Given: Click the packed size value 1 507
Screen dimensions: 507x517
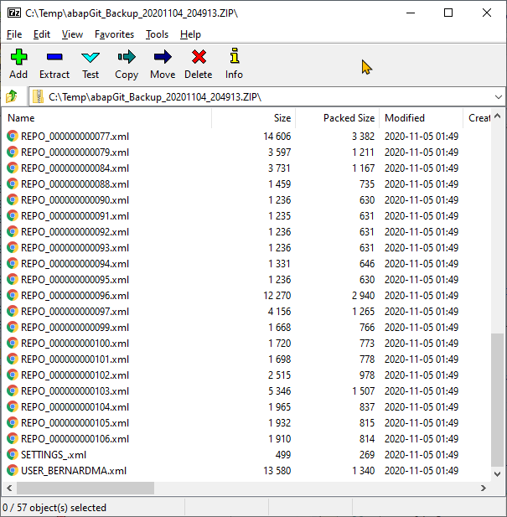Looking at the screenshot, I should point(363,391).
